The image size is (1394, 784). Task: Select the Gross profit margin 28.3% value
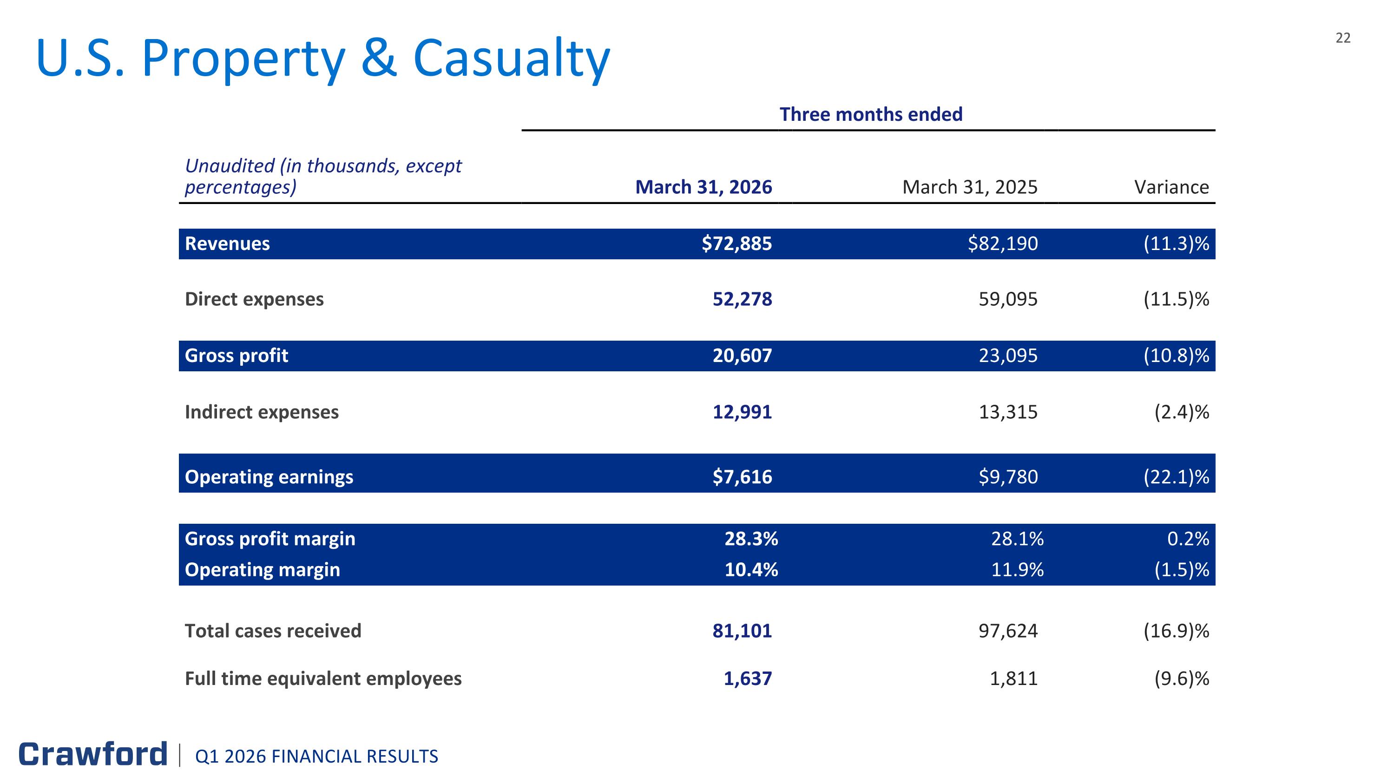pyautogui.click(x=751, y=539)
